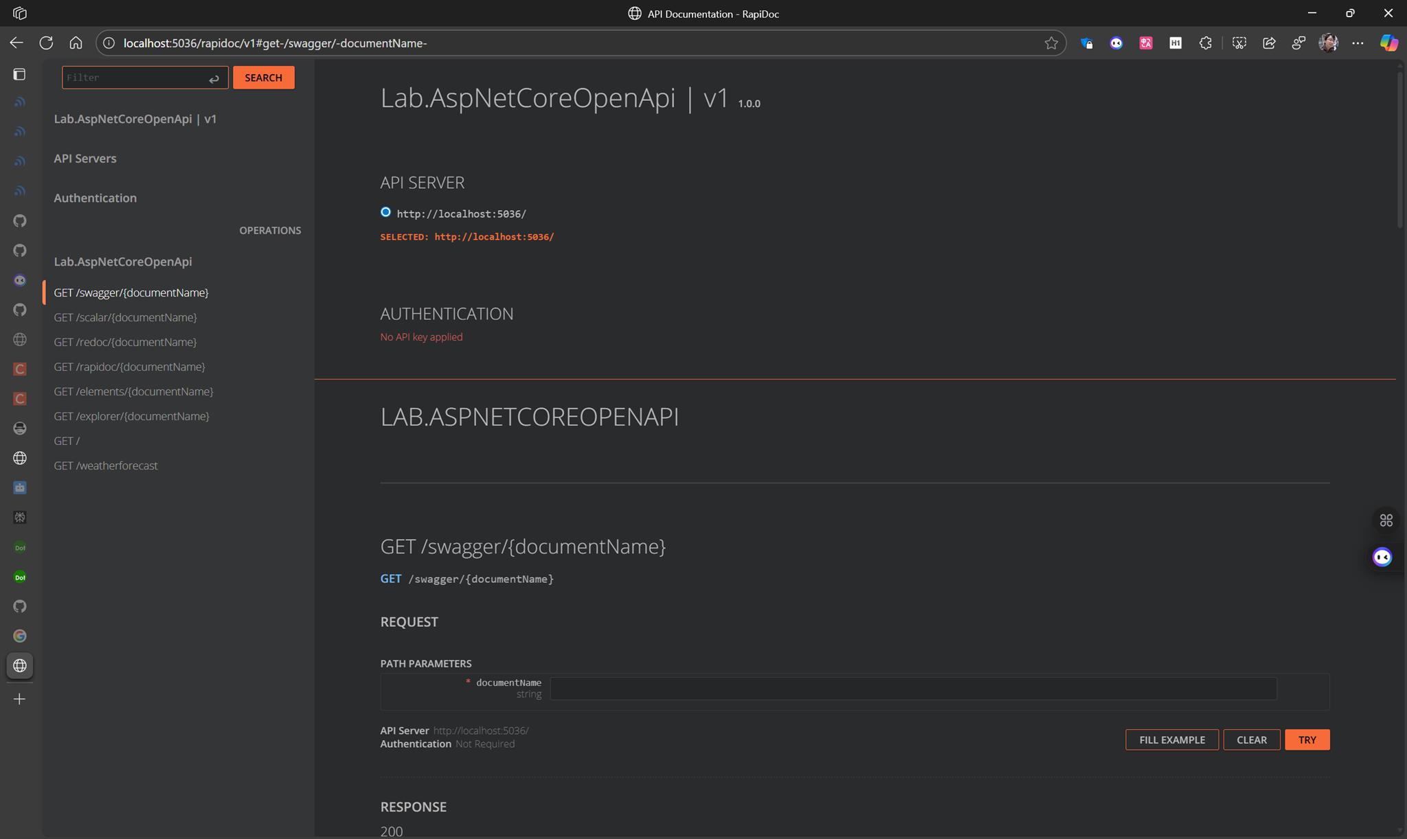Click the browser profile avatar
This screenshot has height=839, width=1407.
click(1329, 43)
